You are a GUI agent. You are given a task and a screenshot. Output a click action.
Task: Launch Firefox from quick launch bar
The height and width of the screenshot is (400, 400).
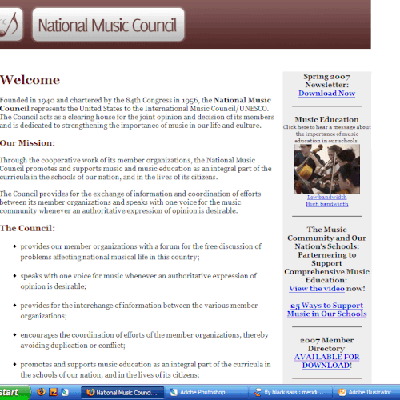[41, 392]
